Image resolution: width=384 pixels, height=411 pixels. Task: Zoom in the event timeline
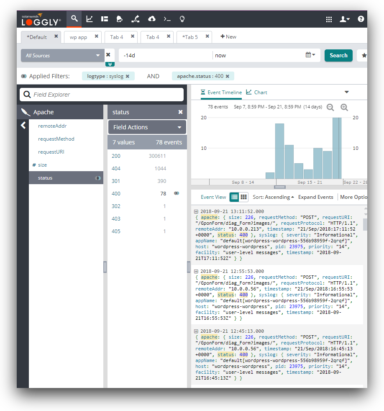344,107
